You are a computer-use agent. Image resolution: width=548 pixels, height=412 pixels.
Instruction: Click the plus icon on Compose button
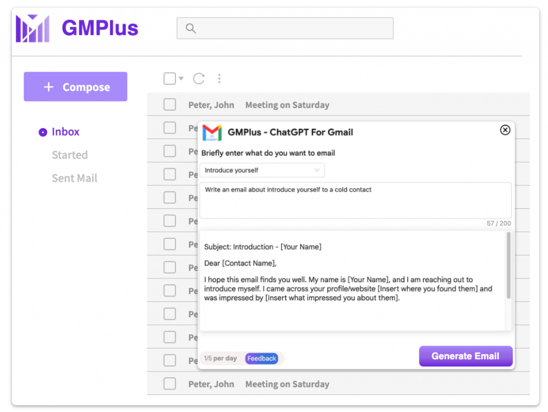48,86
